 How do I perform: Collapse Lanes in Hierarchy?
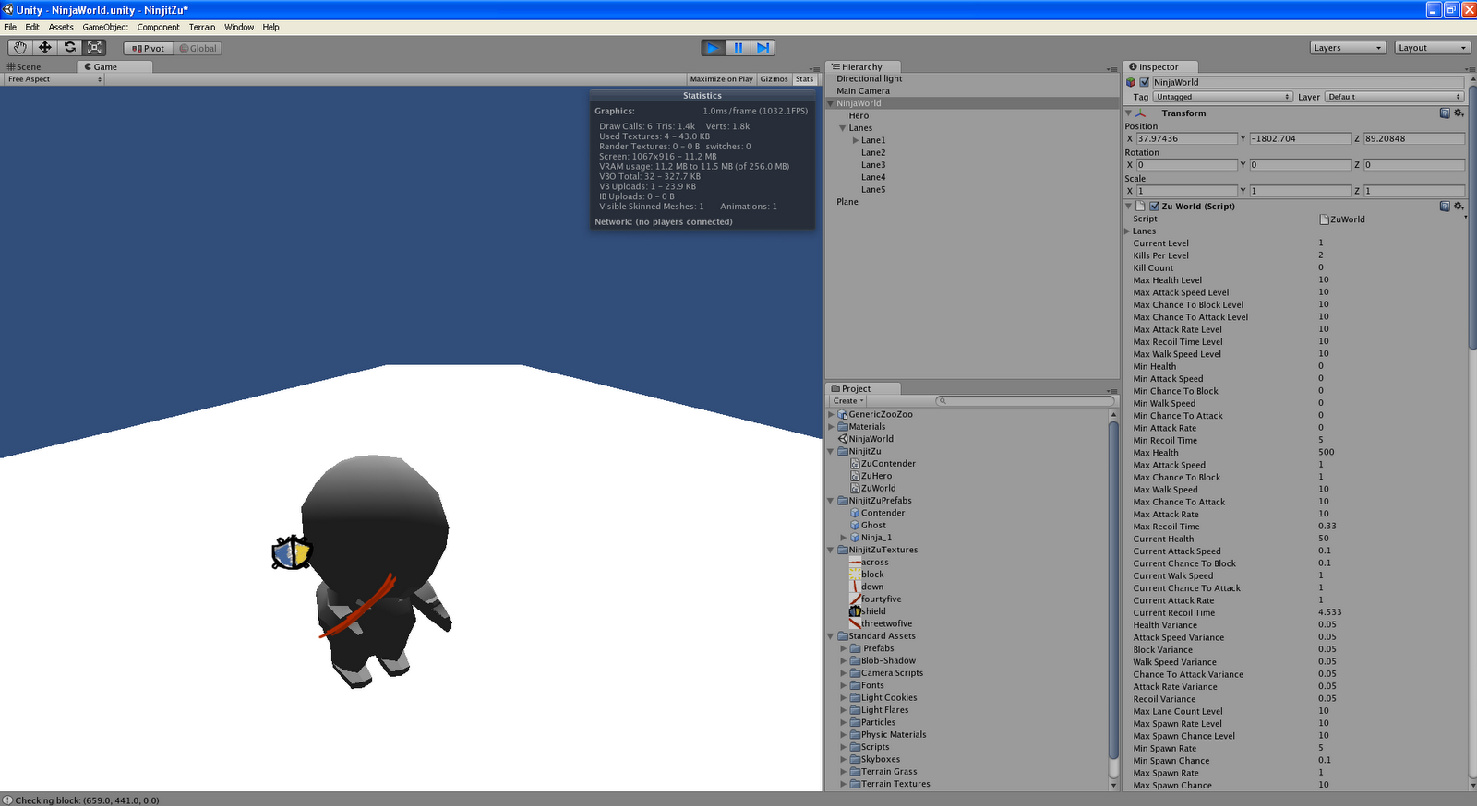tap(843, 128)
